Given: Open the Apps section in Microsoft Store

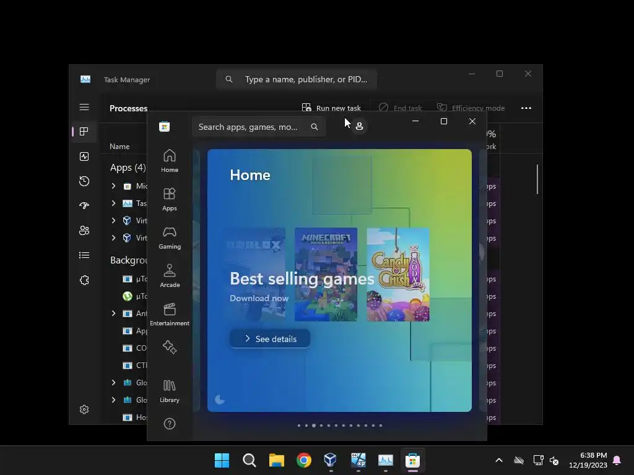Looking at the screenshot, I should (170, 199).
